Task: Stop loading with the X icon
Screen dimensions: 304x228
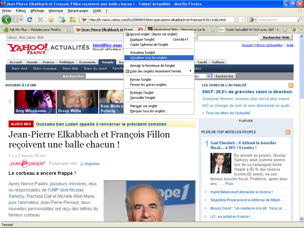Action: pos(40,20)
